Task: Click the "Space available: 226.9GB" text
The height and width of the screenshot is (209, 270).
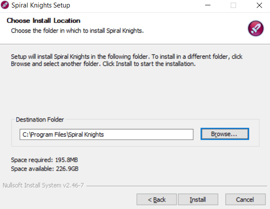Action: [x=45, y=169]
